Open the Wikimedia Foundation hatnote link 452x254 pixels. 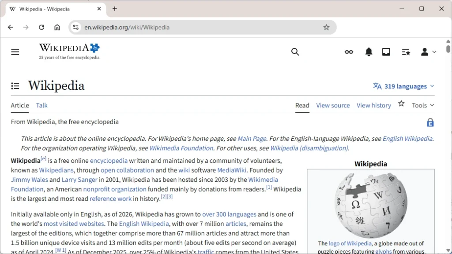point(181,148)
